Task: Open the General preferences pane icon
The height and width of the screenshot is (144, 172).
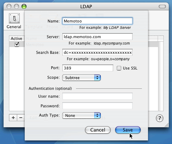Action: pos(14,21)
